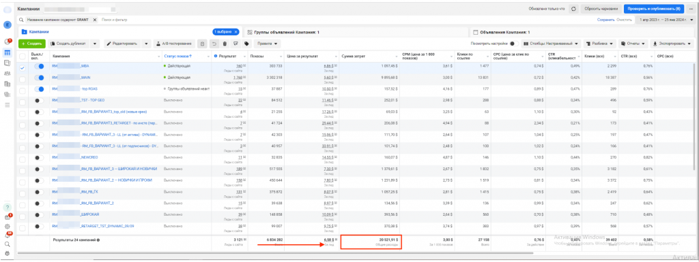Click the Refresh data icon at top
Viewport: 699px width, 262px height.
(573, 8)
